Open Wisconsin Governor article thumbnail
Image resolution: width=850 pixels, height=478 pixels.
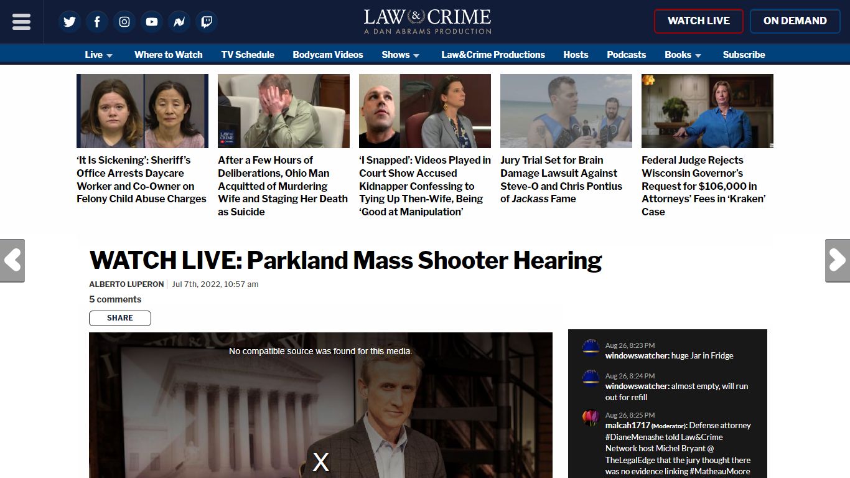point(708,111)
